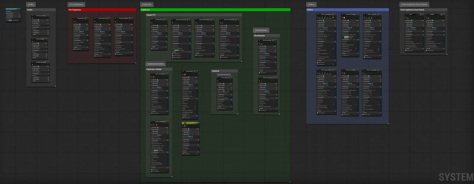
Task: Click the circle icon beside Debris_MainPlanks title
Action: 333,14
